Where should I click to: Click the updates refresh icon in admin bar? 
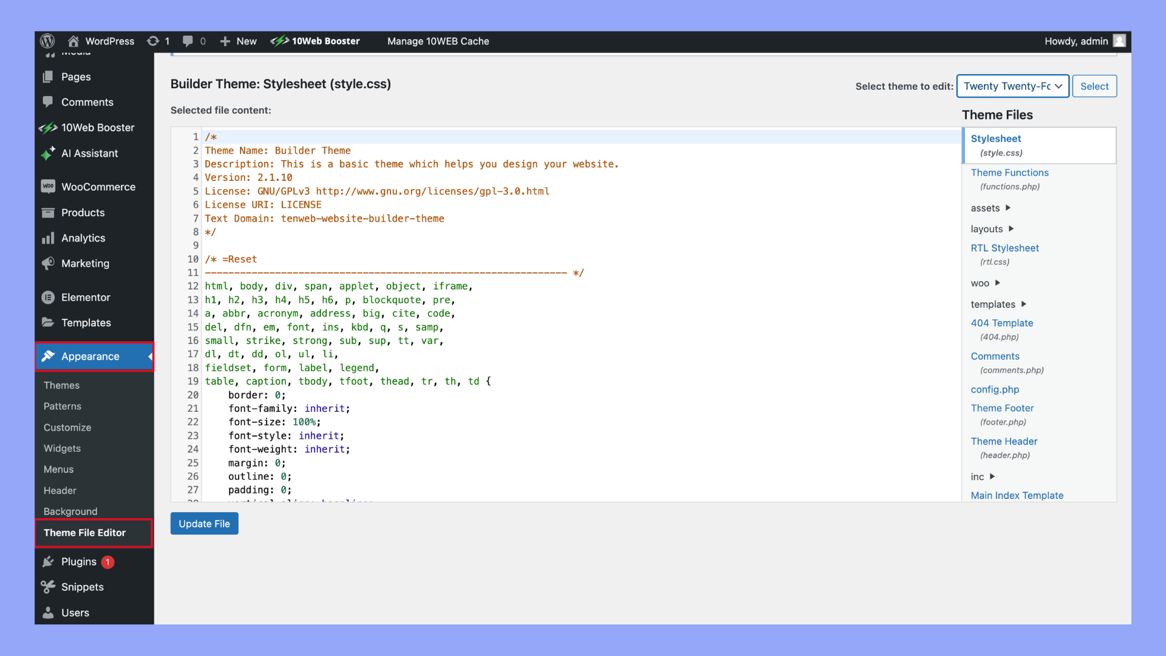[x=153, y=41]
